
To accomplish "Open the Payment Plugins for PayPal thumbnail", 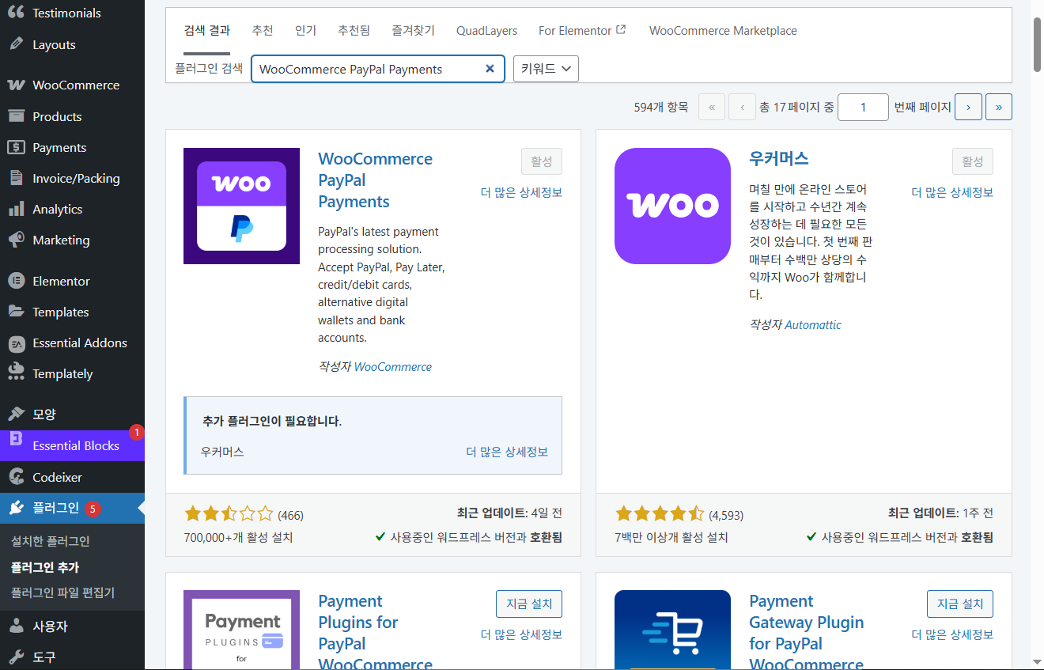I will click(241, 630).
